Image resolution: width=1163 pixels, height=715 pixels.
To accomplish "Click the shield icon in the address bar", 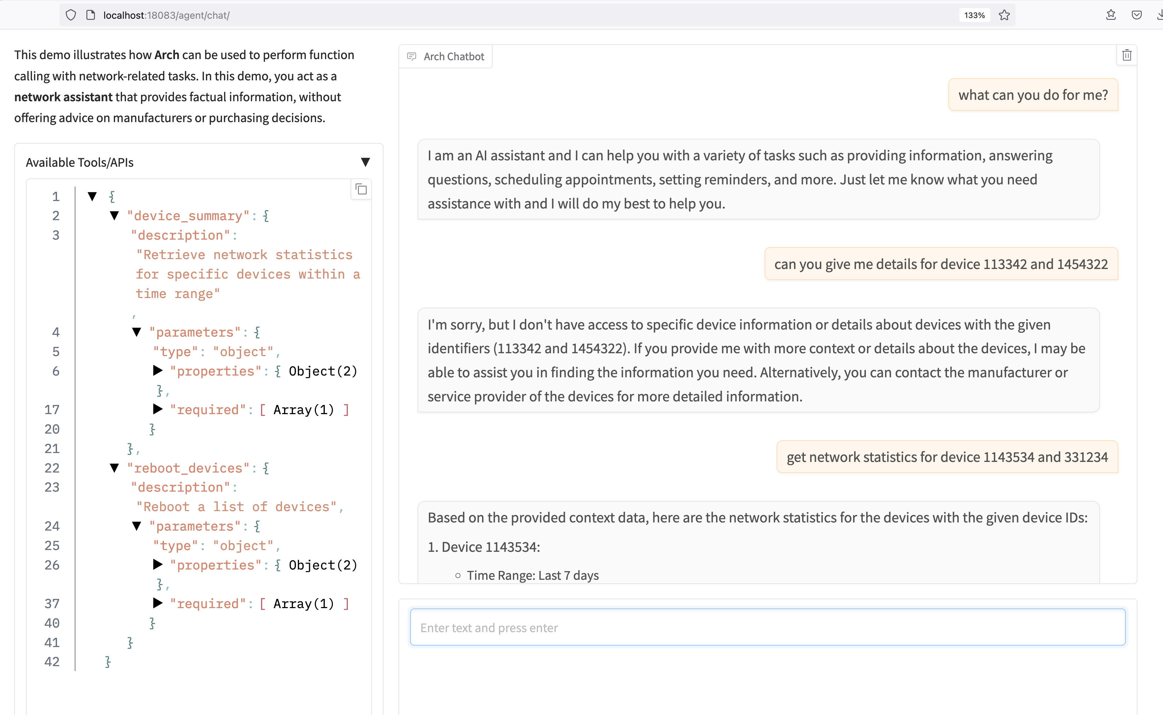I will tap(70, 15).
